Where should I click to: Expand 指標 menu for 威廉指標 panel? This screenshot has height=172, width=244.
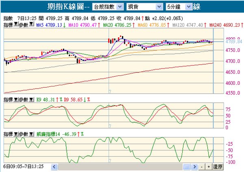[x=16, y=134]
